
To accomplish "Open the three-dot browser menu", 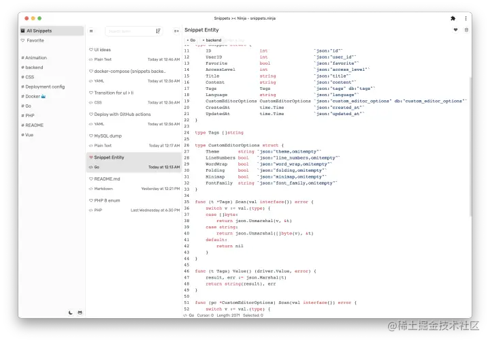I will 465,18.
